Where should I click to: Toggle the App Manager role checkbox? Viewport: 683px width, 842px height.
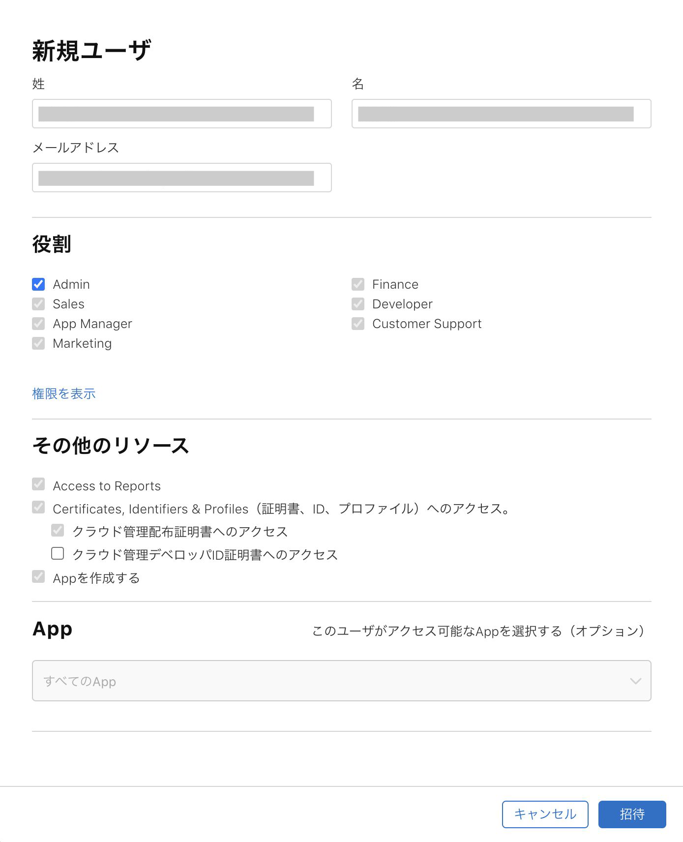click(38, 324)
